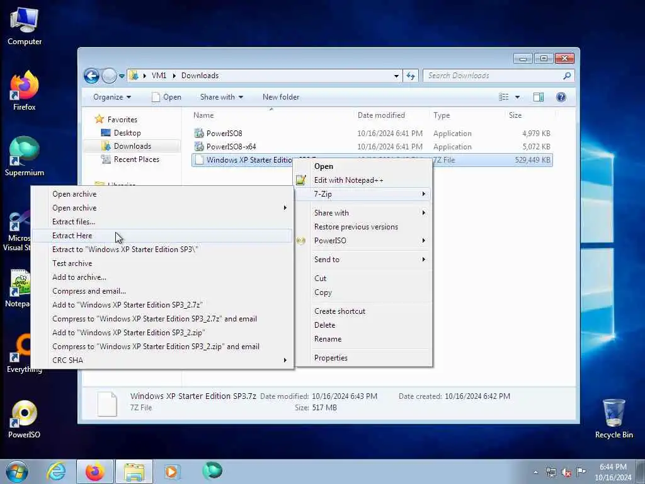This screenshot has height=484, width=645.
Task: Select the PowerISO8-x64 file
Action: pos(372,146)
